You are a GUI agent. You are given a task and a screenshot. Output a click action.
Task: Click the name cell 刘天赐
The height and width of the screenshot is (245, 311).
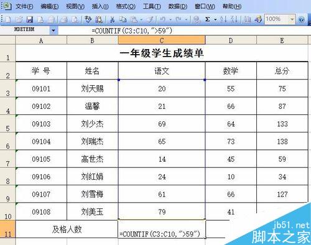[93, 88]
